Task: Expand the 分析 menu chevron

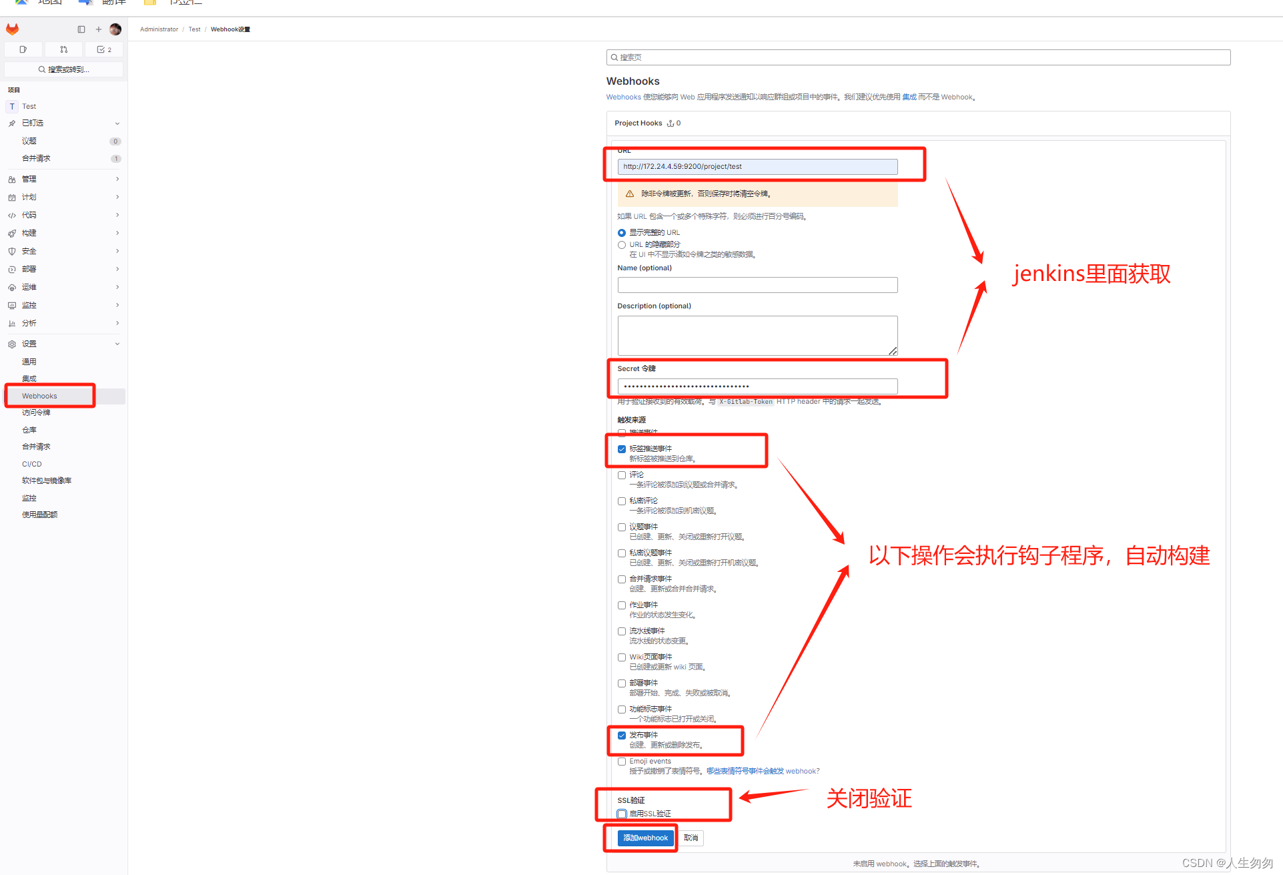Action: click(x=117, y=323)
